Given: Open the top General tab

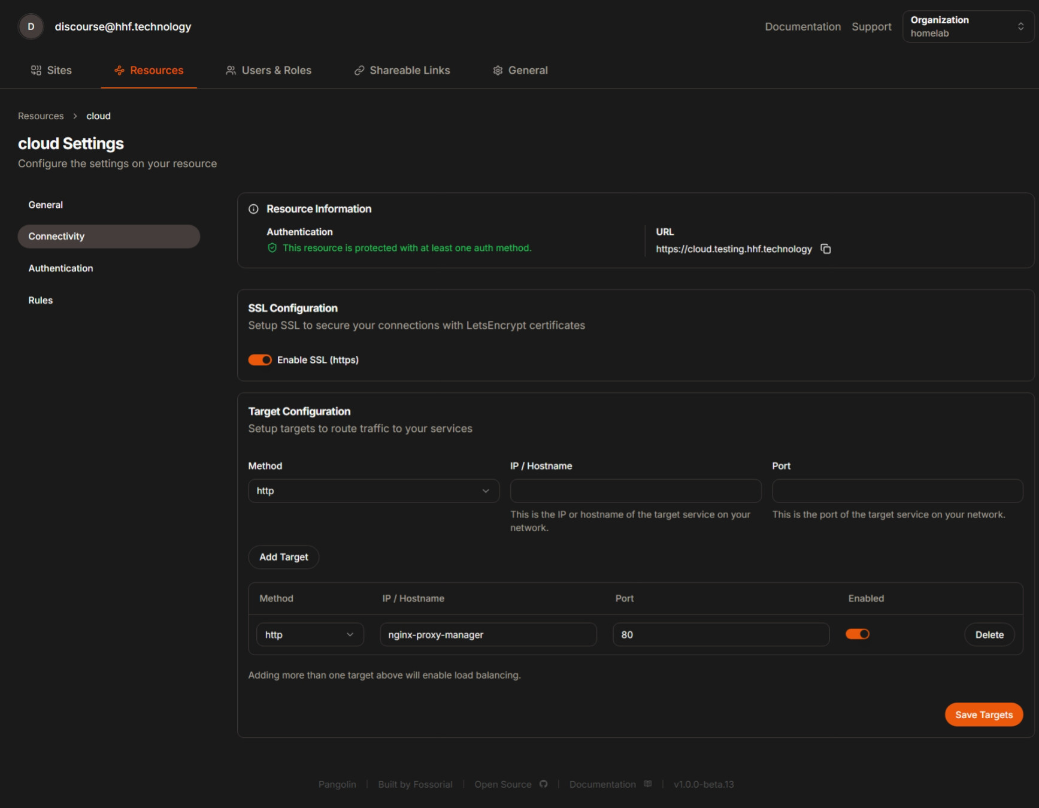Looking at the screenshot, I should click(520, 71).
